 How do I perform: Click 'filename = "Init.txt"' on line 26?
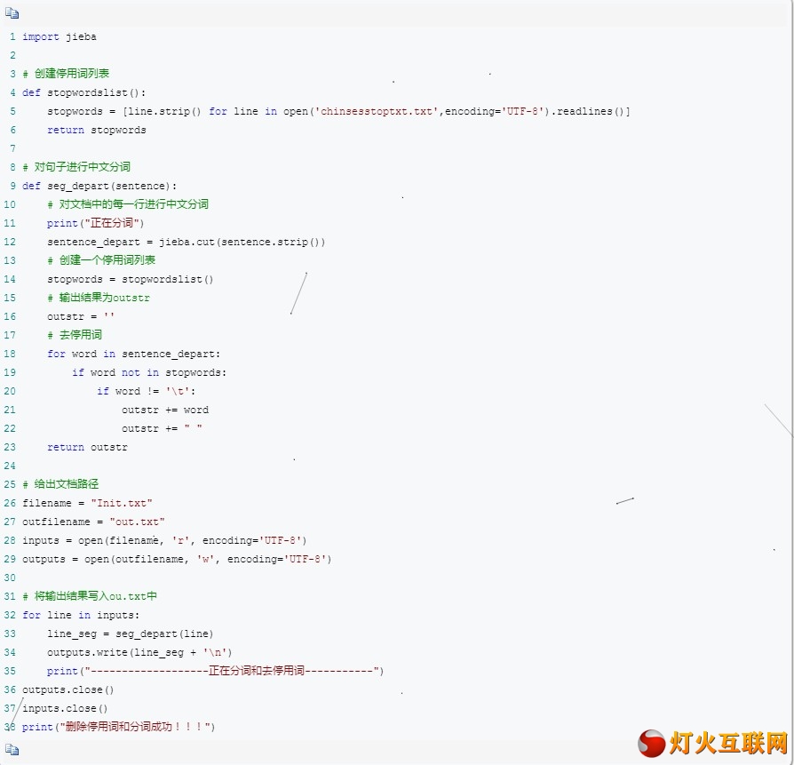tap(87, 503)
